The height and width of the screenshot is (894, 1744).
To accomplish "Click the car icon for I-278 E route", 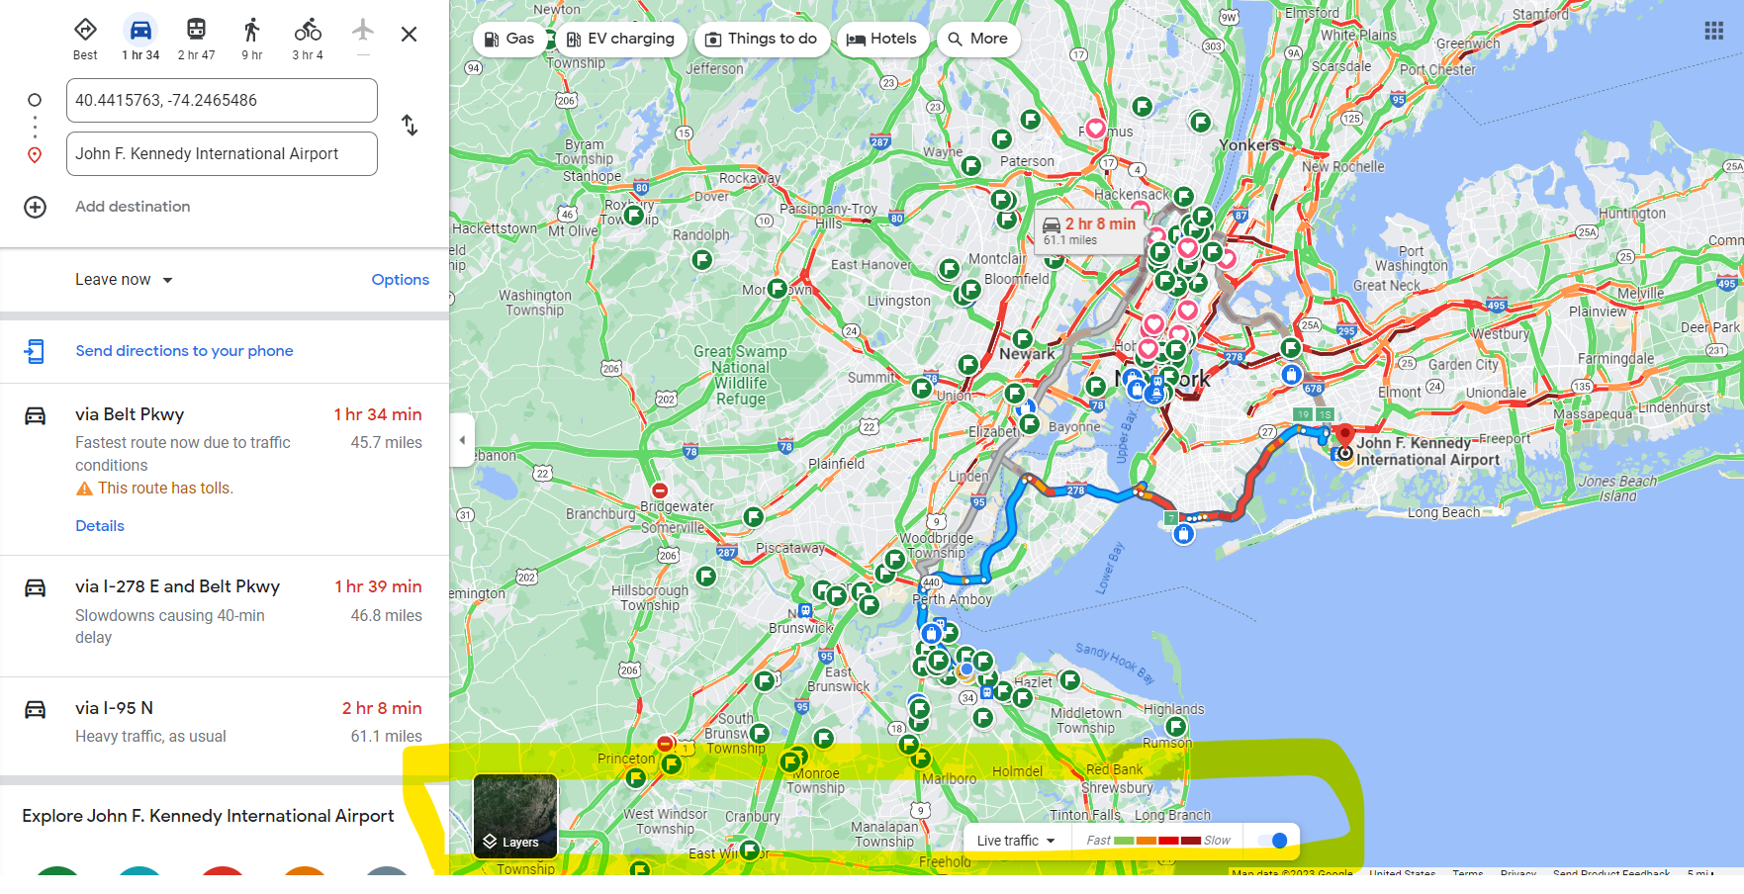I will pos(35,587).
